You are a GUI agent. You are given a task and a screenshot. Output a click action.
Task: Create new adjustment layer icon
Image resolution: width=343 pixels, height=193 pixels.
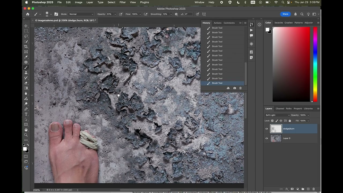pyautogui.click(x=297, y=189)
